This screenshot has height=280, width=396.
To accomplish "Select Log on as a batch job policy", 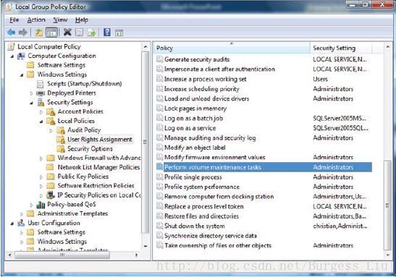I will 264,118.
